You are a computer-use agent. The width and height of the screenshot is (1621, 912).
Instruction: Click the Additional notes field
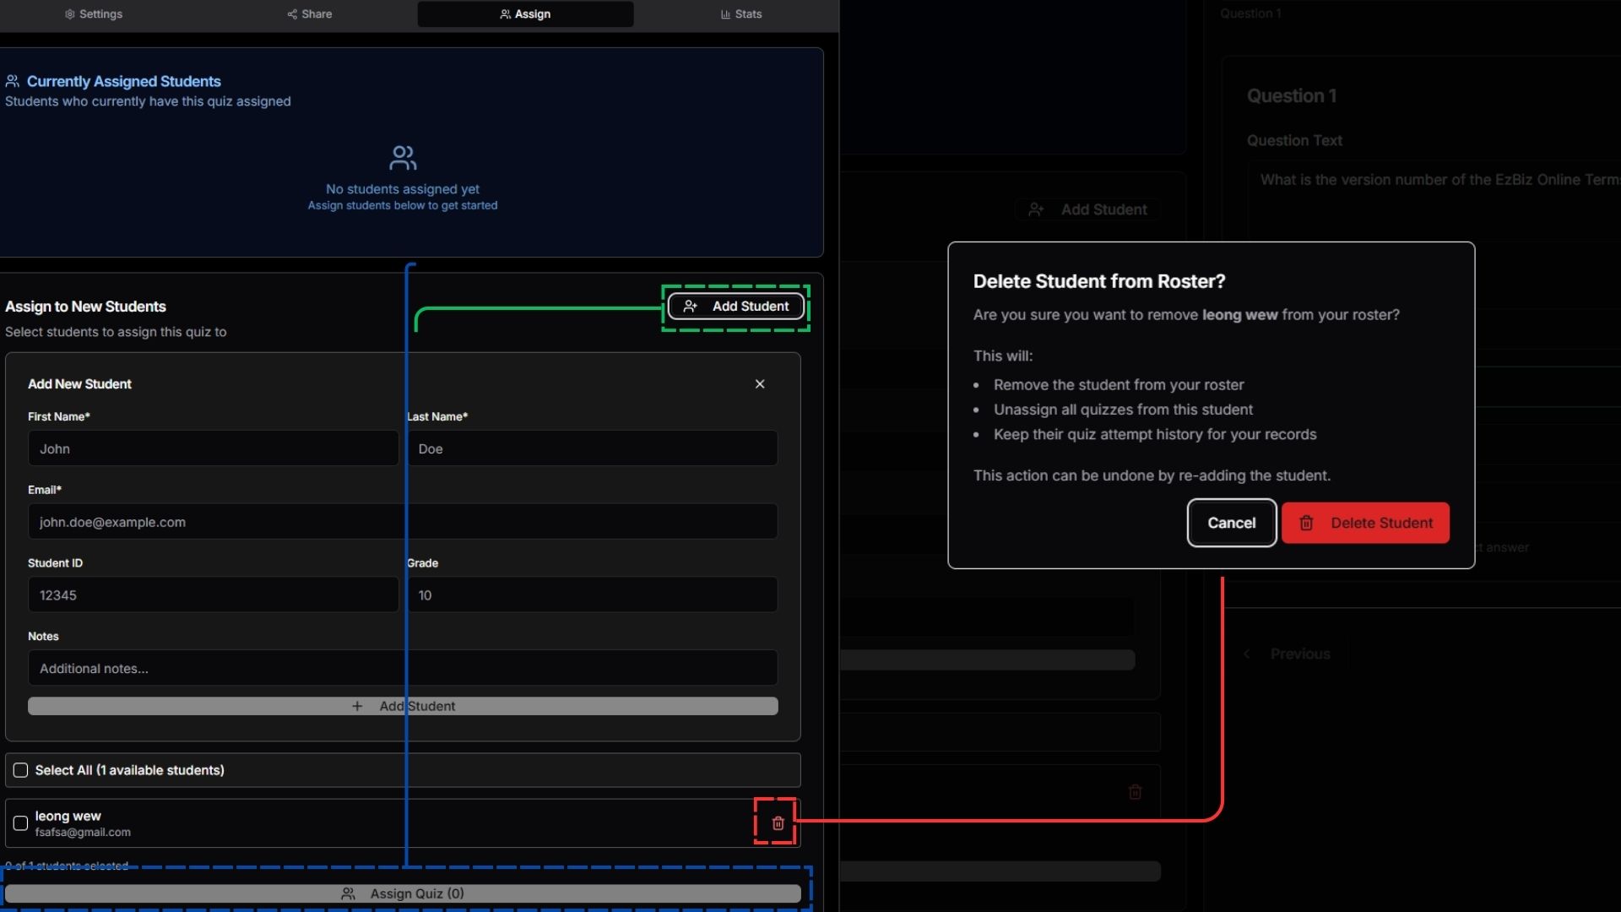click(x=402, y=668)
